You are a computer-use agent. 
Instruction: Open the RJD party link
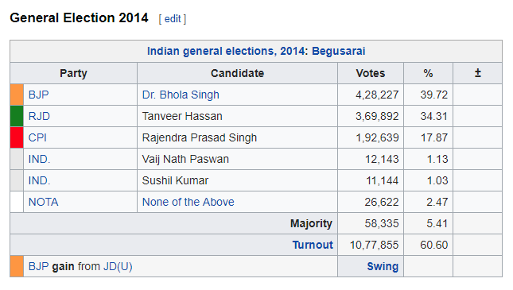(39, 116)
